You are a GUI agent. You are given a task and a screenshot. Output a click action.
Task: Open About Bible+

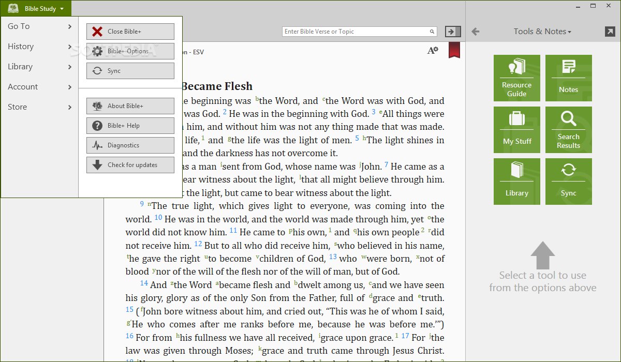pos(130,106)
